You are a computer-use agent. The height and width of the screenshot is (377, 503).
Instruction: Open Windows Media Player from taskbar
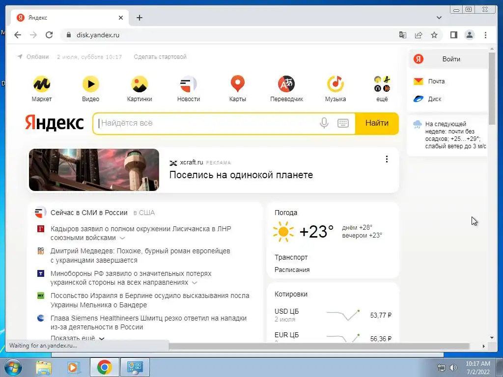pos(74,367)
